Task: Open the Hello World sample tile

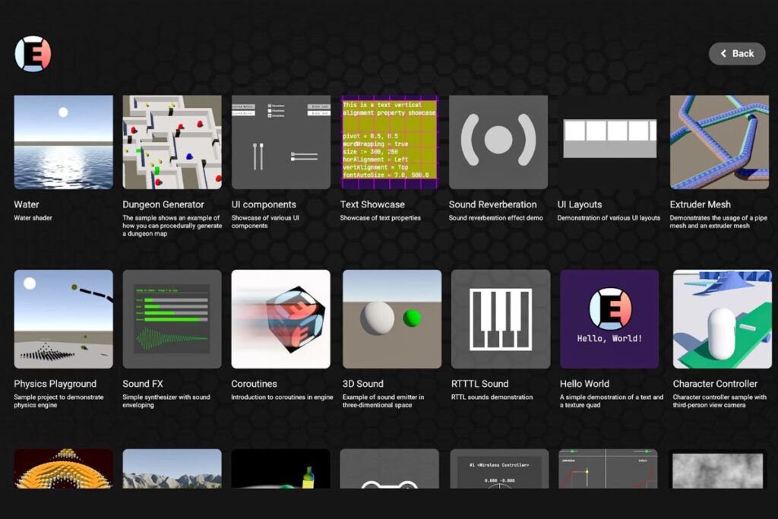Action: tap(609, 319)
